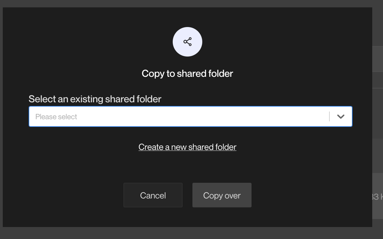383x239 pixels.
Task: Click the highlighted row behind the dialog
Action: (378, 58)
